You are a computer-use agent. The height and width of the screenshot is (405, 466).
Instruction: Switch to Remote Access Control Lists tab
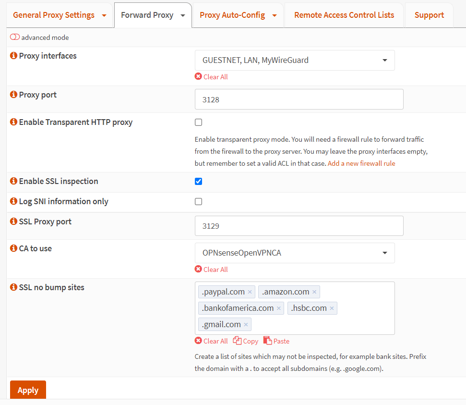344,15
